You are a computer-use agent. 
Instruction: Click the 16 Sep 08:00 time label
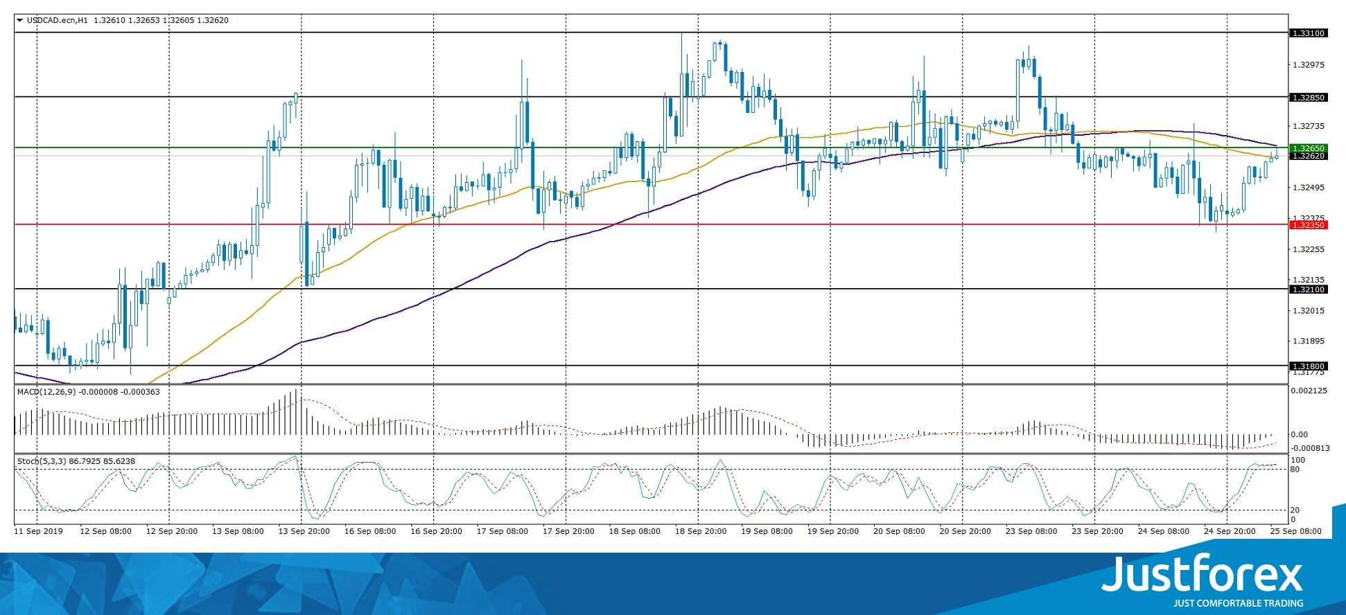370,531
